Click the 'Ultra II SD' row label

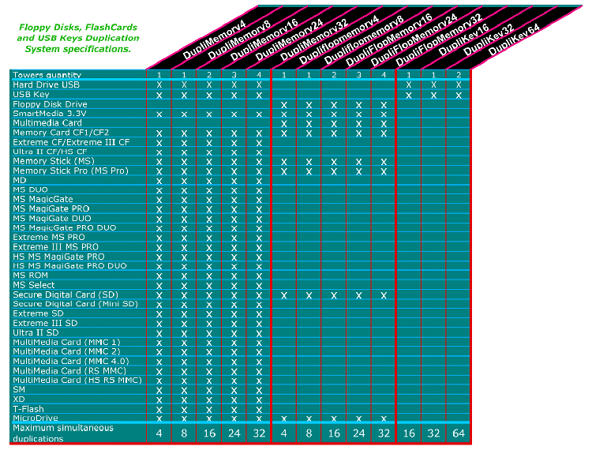36,332
